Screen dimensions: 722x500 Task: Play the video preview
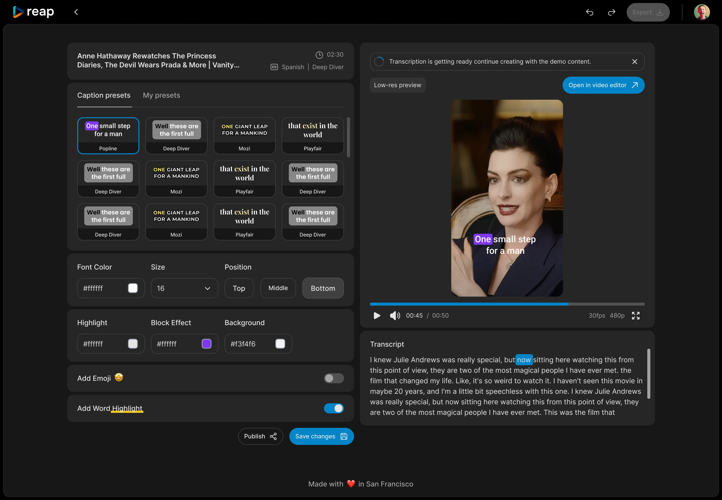(x=377, y=315)
